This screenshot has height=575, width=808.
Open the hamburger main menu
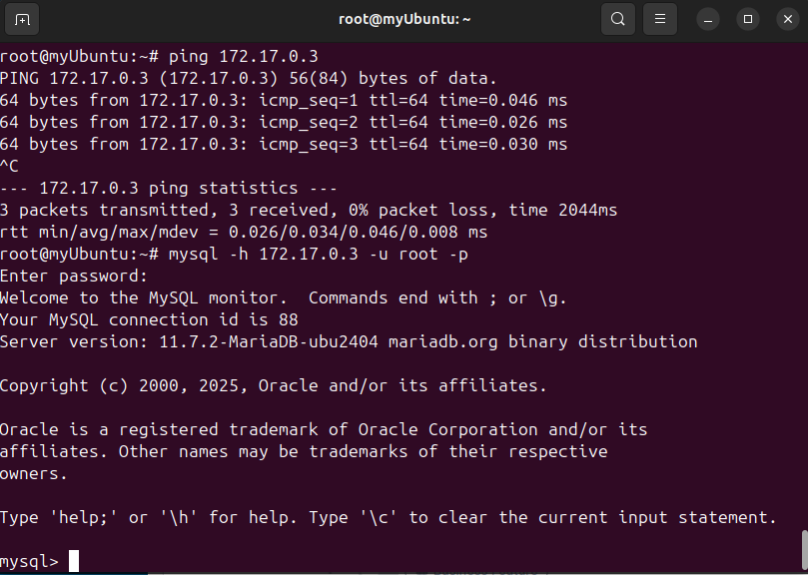(660, 19)
